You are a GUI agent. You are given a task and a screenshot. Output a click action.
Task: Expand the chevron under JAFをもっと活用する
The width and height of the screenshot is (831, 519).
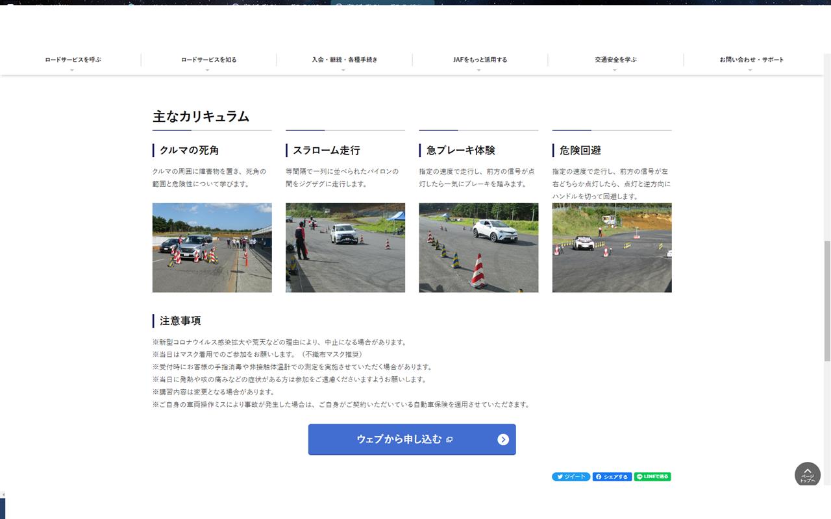(478, 70)
